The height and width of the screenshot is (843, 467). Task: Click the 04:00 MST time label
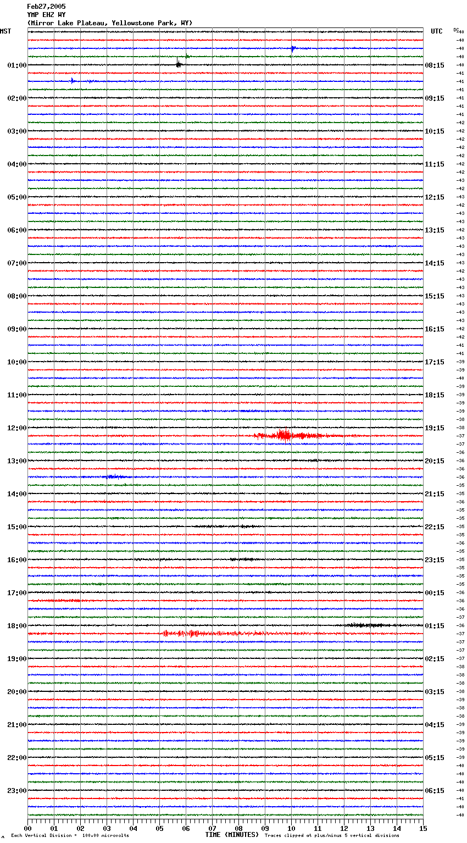point(17,164)
